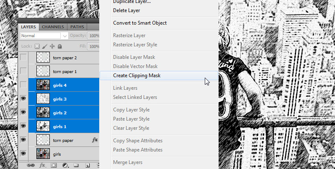Select the bottom 'girls' layer name
The image size is (335, 169).
pyautogui.click(x=57, y=154)
